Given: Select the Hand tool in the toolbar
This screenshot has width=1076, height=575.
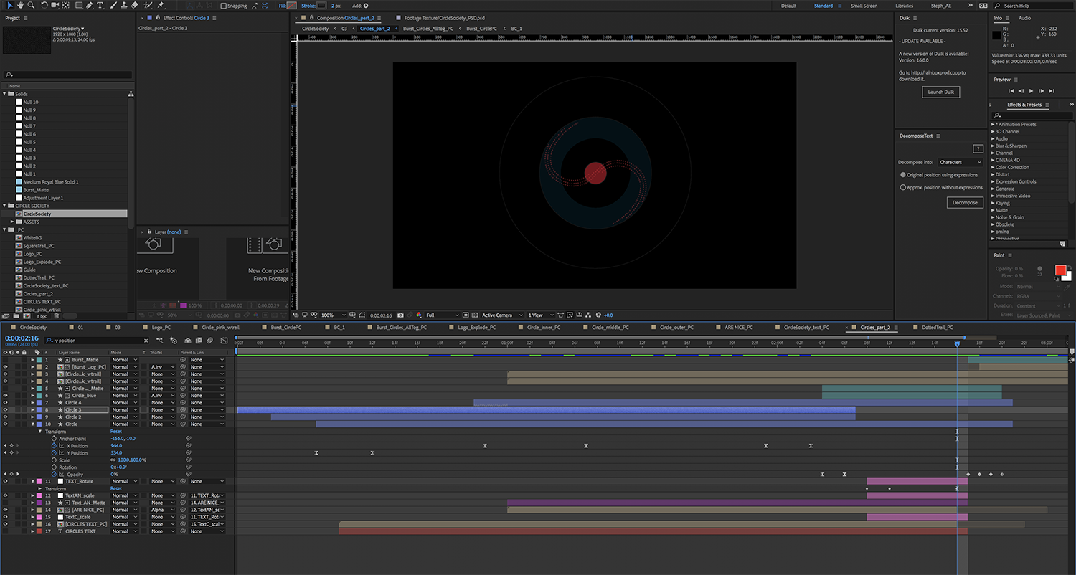Looking at the screenshot, I should tap(20, 5).
